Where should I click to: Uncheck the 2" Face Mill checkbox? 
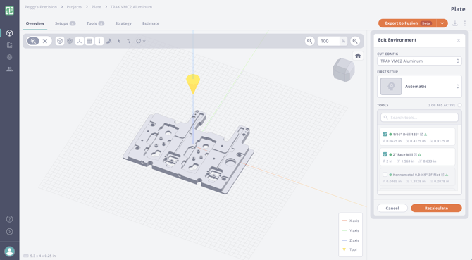385,154
